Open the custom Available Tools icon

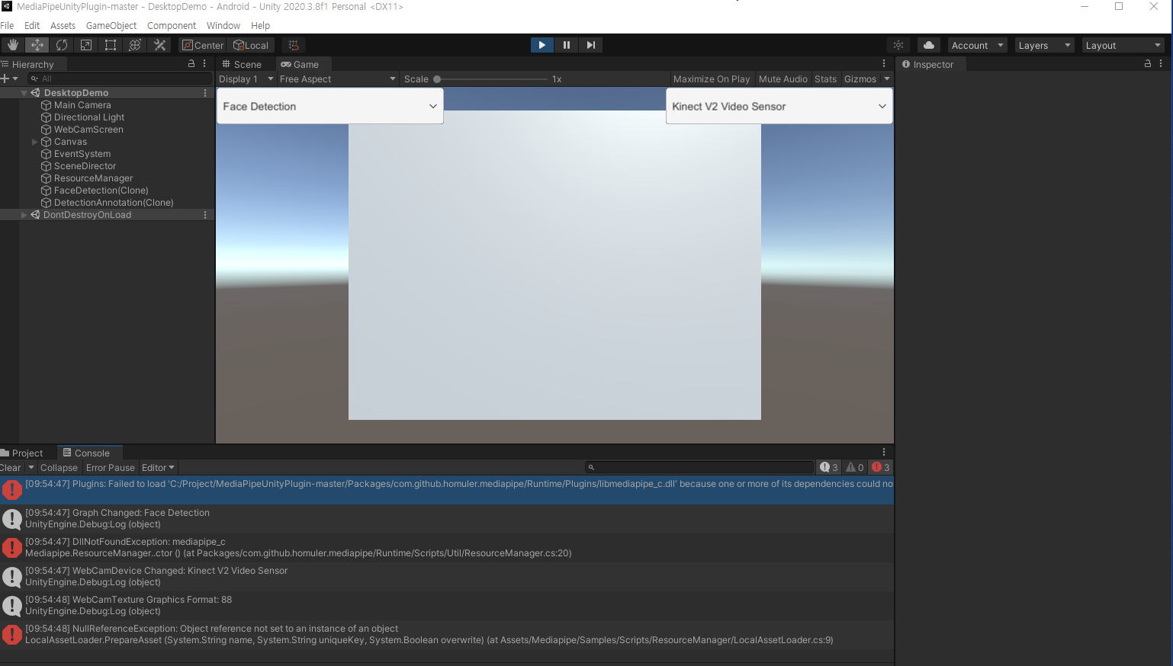[x=159, y=45]
